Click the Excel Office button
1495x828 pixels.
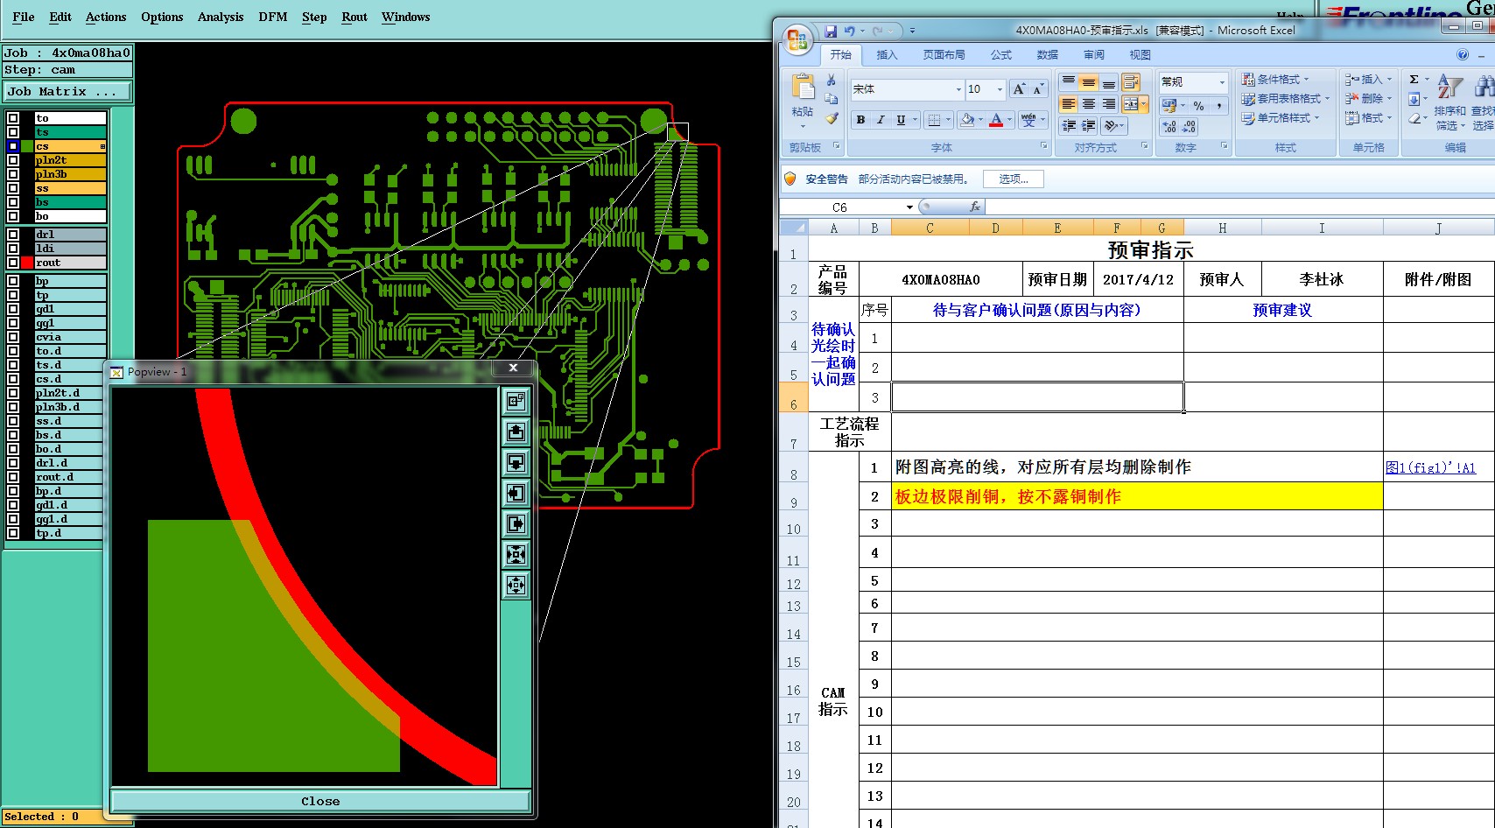[x=797, y=39]
